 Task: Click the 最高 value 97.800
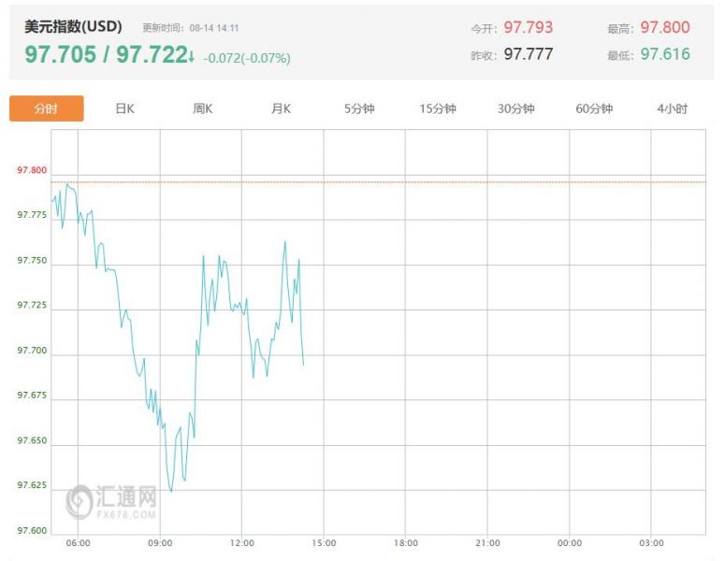coord(665,27)
